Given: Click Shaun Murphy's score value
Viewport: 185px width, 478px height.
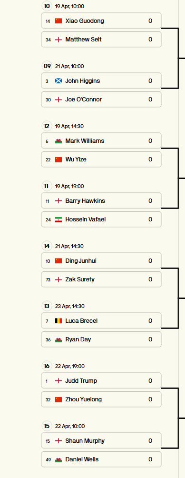Looking at the screenshot, I should 150,441.
